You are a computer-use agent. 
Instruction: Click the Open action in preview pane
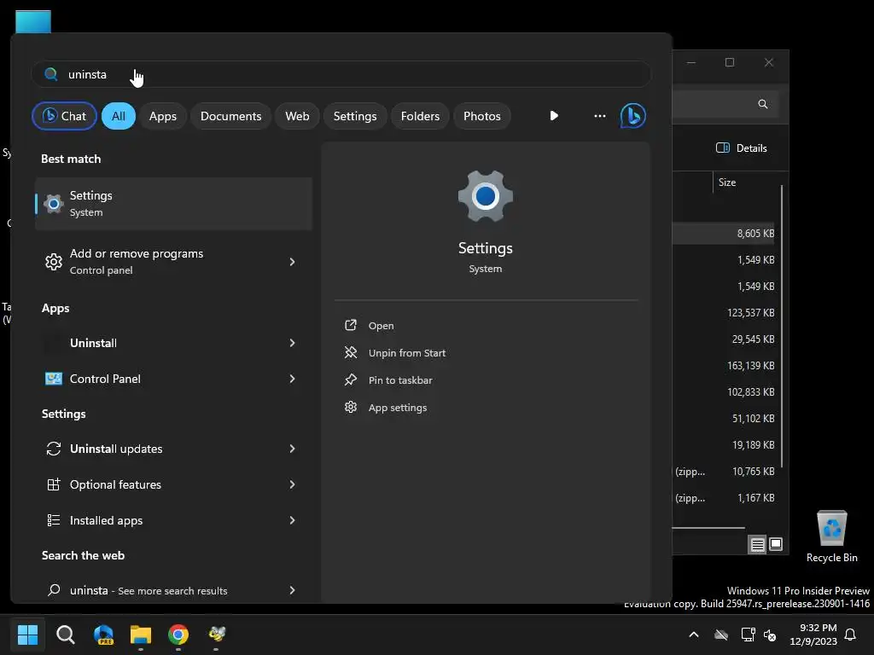(381, 326)
